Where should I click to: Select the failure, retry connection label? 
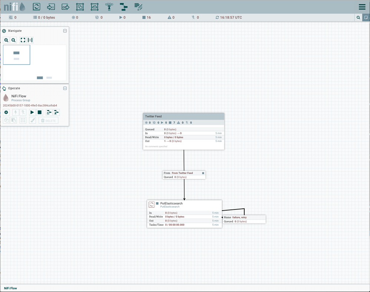click(239, 217)
